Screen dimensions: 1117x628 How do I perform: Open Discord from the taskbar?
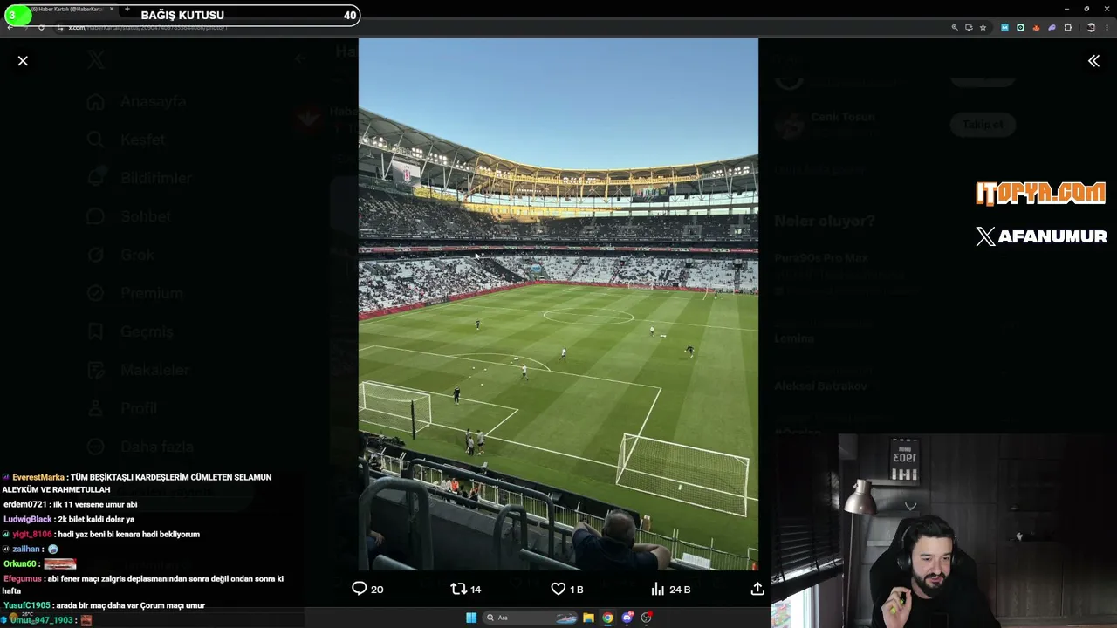tap(627, 618)
